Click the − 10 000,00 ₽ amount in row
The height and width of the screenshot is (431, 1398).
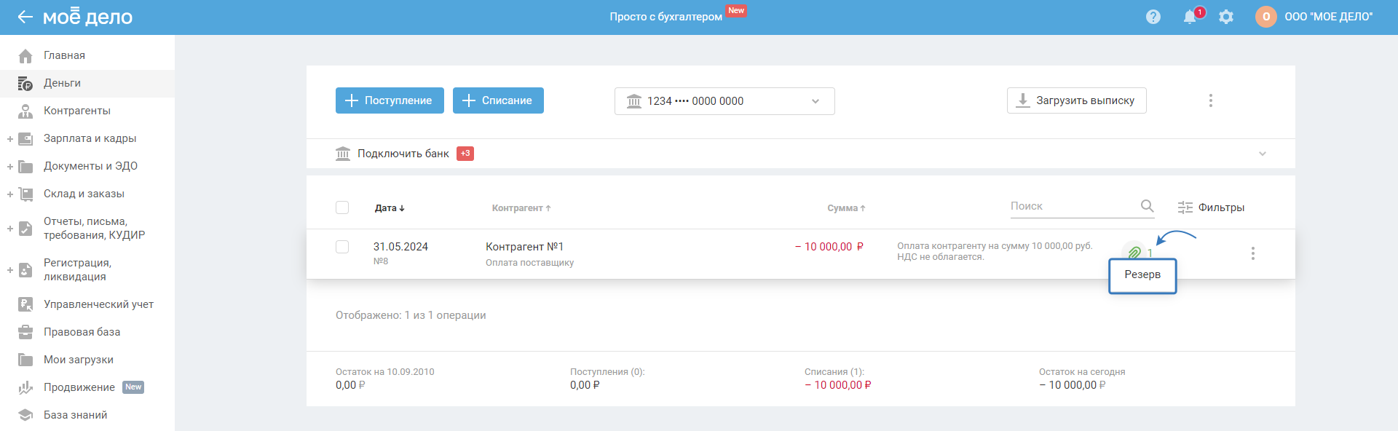(x=829, y=247)
